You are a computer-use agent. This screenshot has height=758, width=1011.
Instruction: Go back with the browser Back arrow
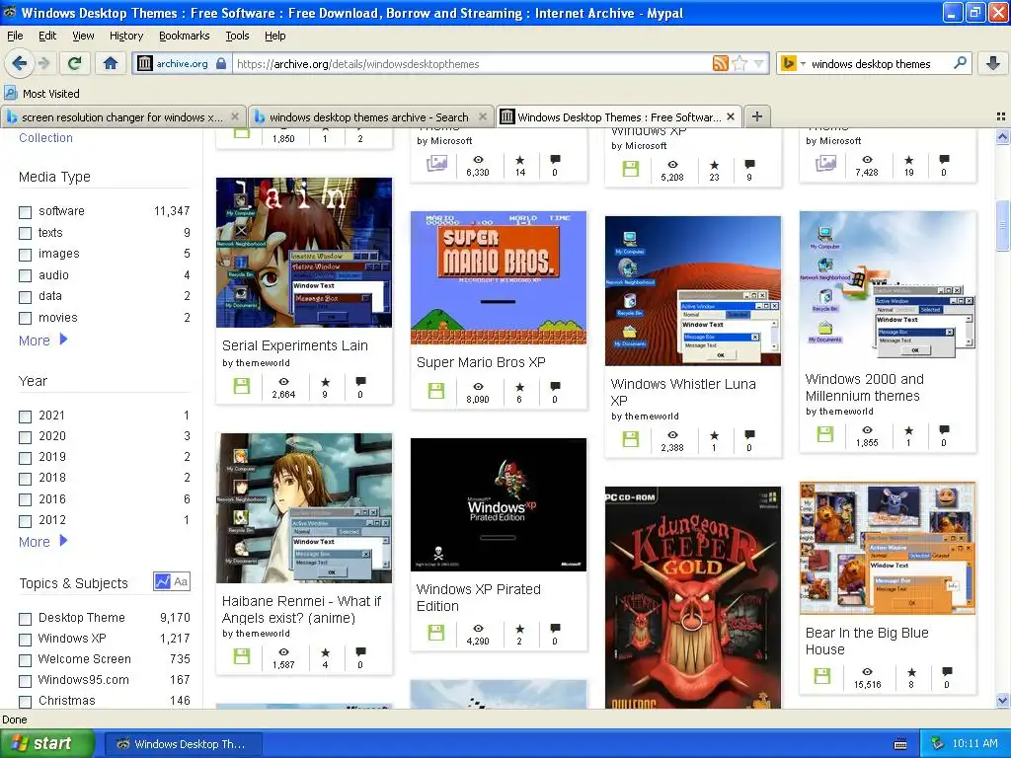[x=20, y=63]
